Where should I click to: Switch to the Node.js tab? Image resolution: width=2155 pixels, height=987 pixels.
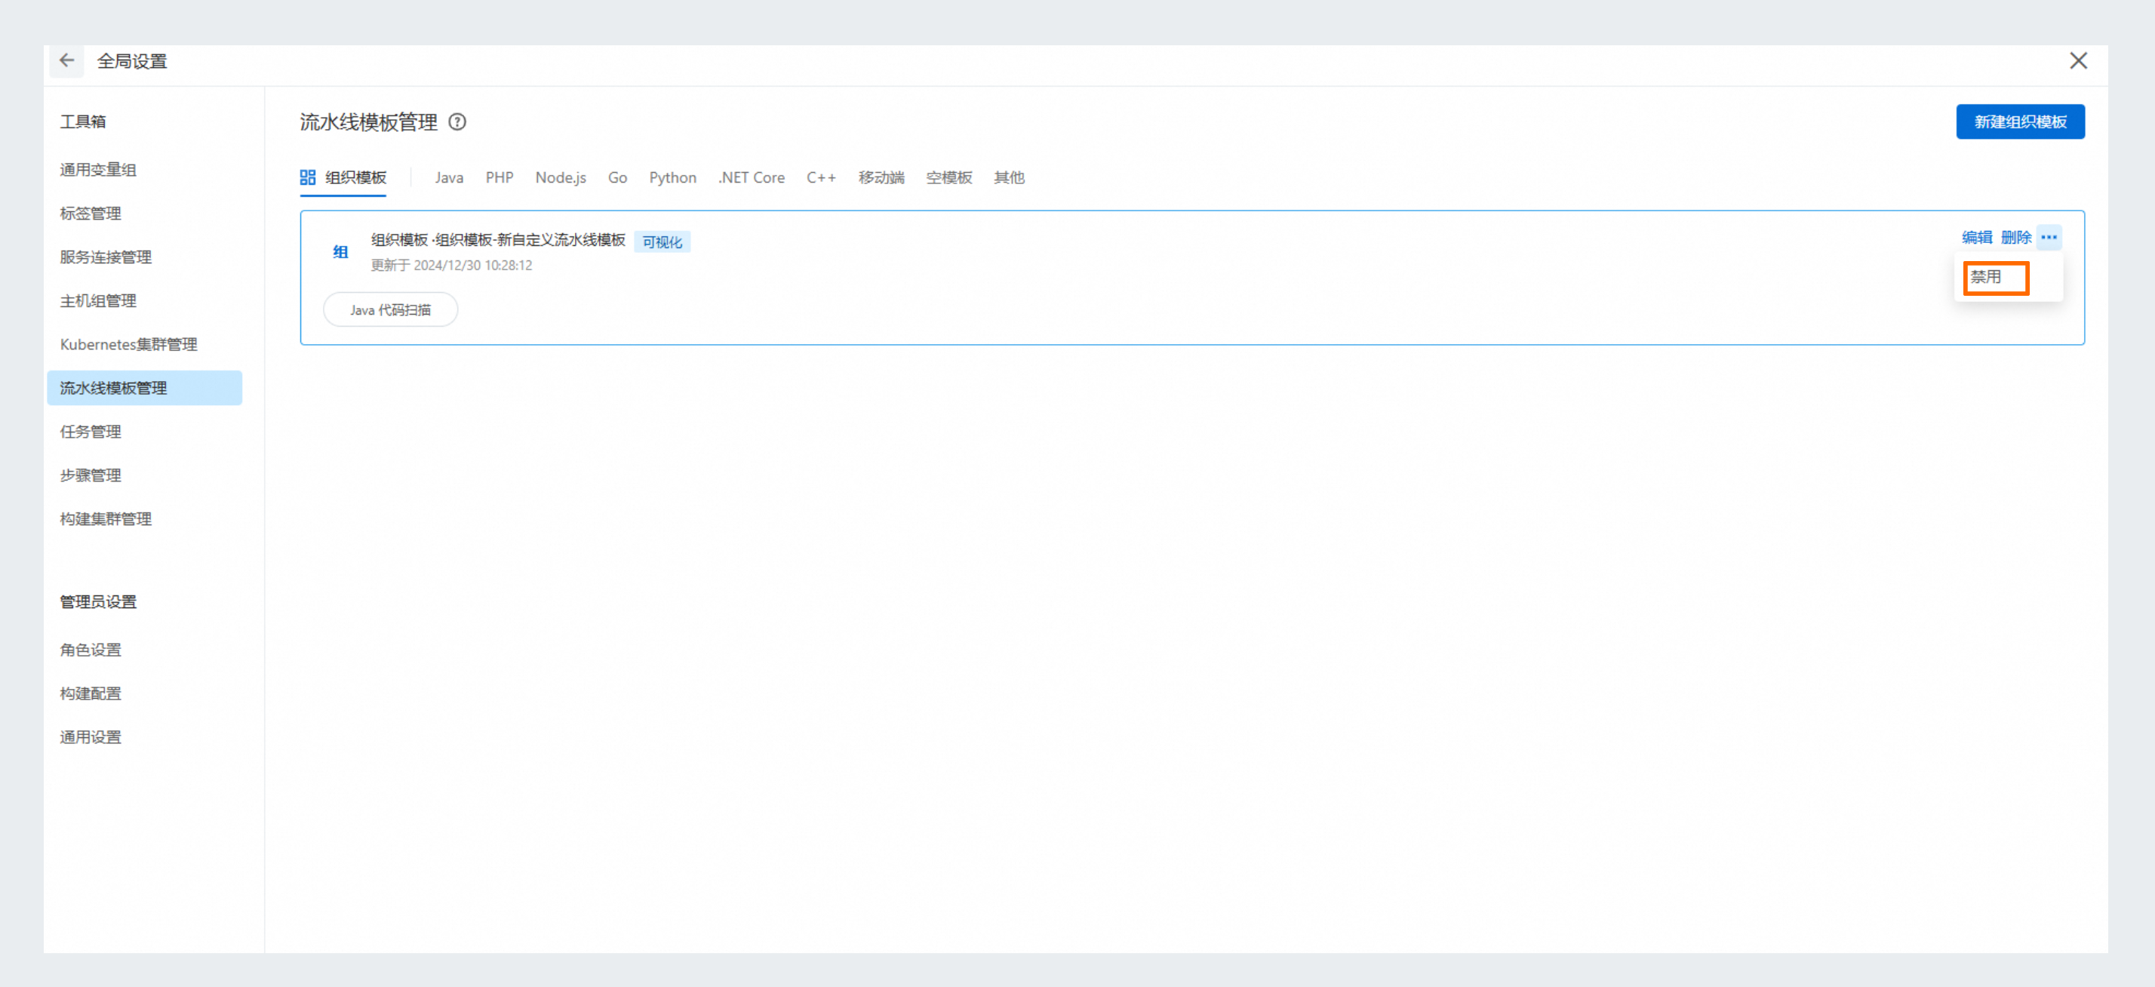tap(561, 177)
